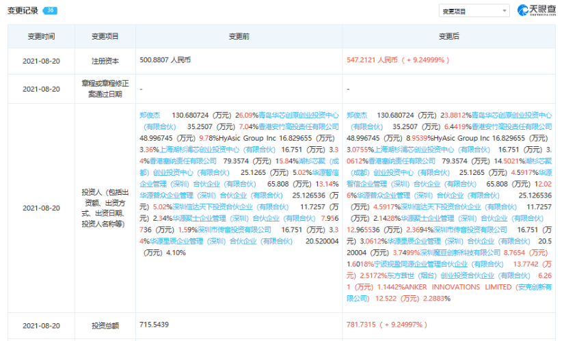Select the date in the 章程或章程修正案通过日期 row
The height and width of the screenshot is (341, 564).
point(42,89)
